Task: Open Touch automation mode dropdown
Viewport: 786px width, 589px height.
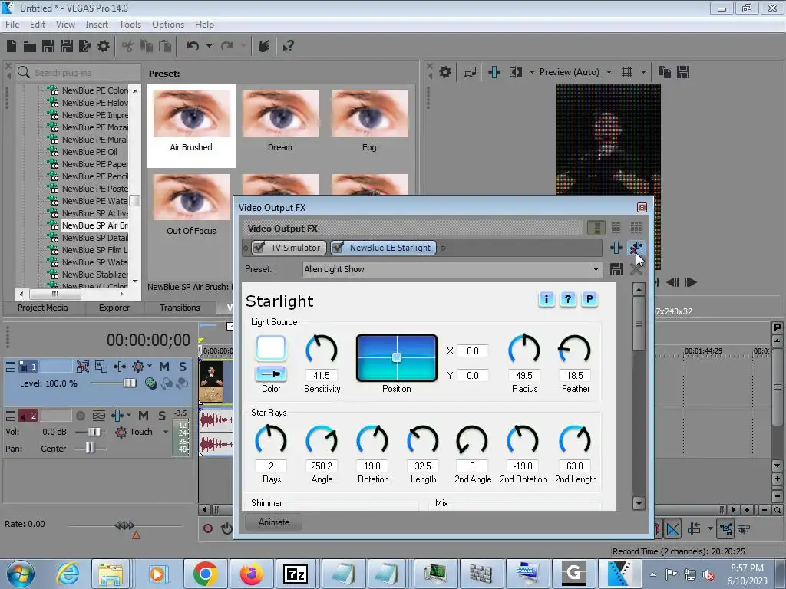Action: 166,432
